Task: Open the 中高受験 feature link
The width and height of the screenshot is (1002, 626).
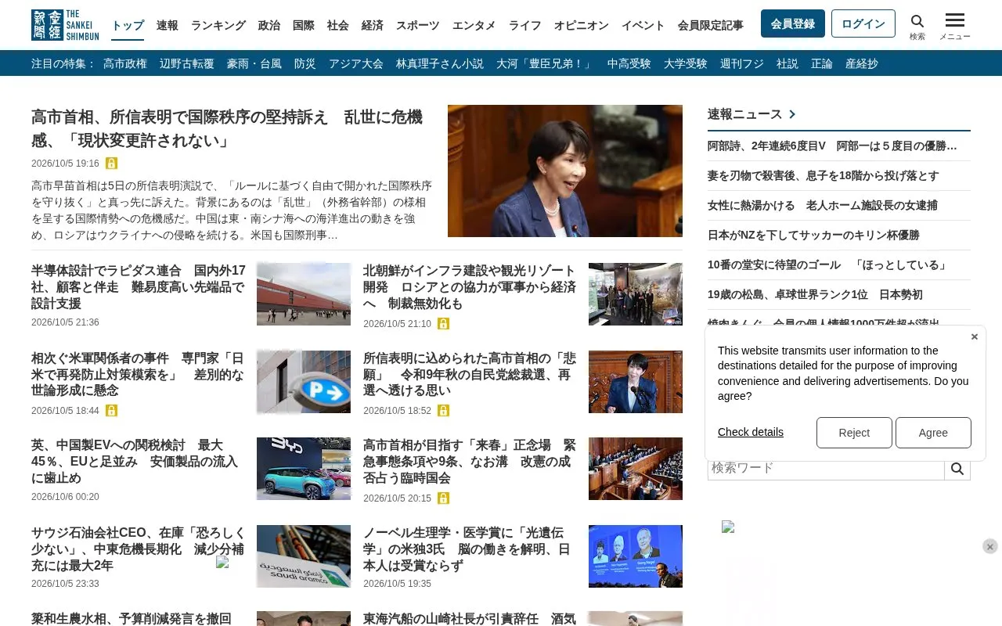Action: 629,63
